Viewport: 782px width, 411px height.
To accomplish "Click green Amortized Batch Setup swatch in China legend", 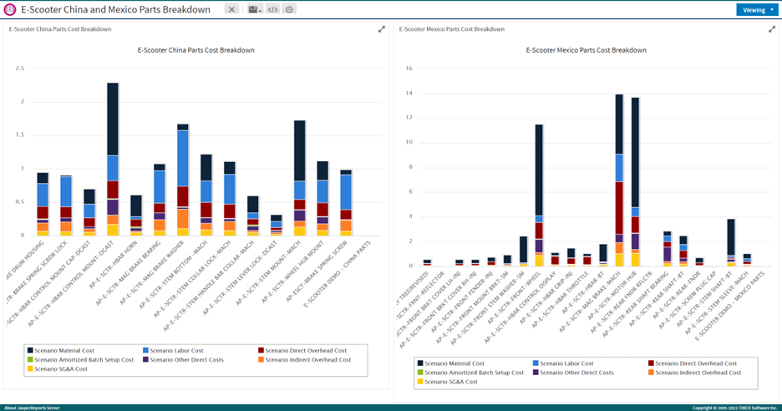I will click(x=31, y=359).
